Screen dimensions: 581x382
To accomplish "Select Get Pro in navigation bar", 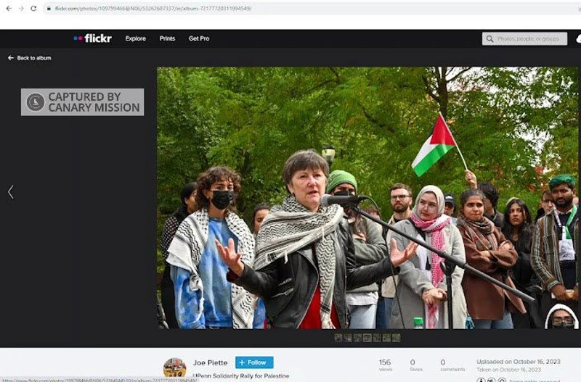I will [199, 38].
